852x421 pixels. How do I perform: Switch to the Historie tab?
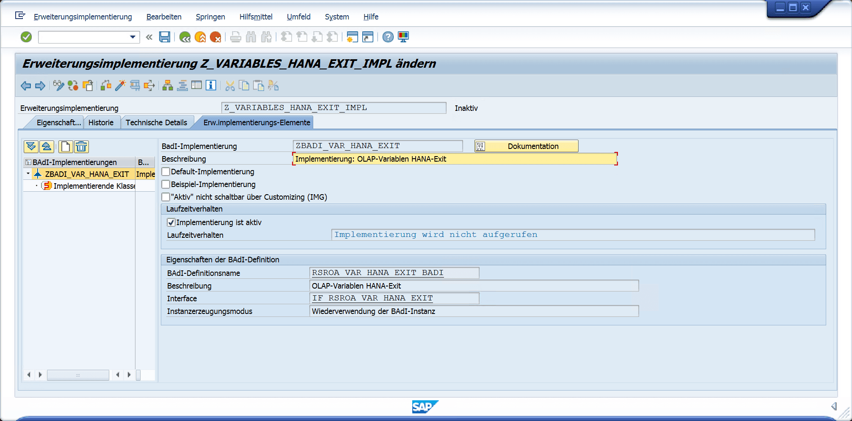point(101,123)
